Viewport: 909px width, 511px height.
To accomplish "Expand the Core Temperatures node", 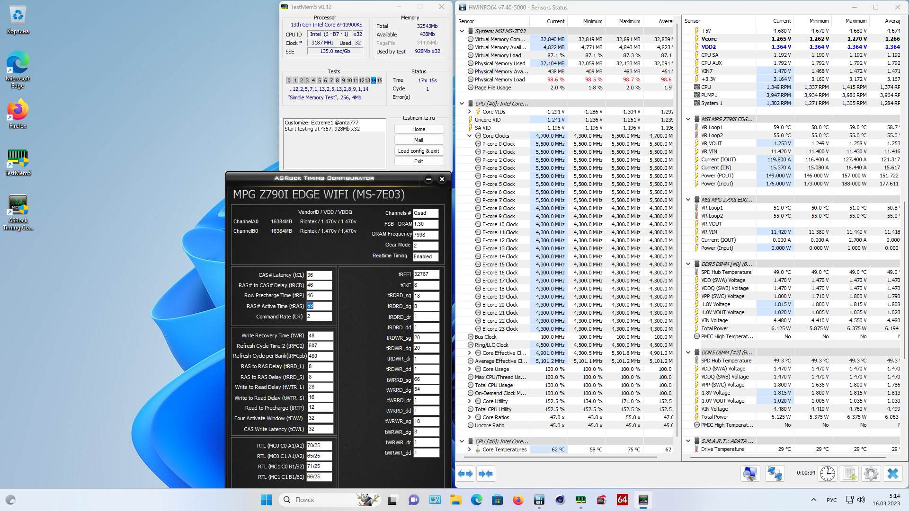I will click(x=470, y=449).
